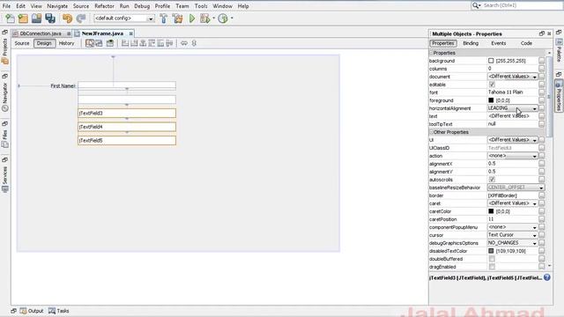Open the Services side panel
Viewport: 564px width, 317px height.
tap(4, 179)
